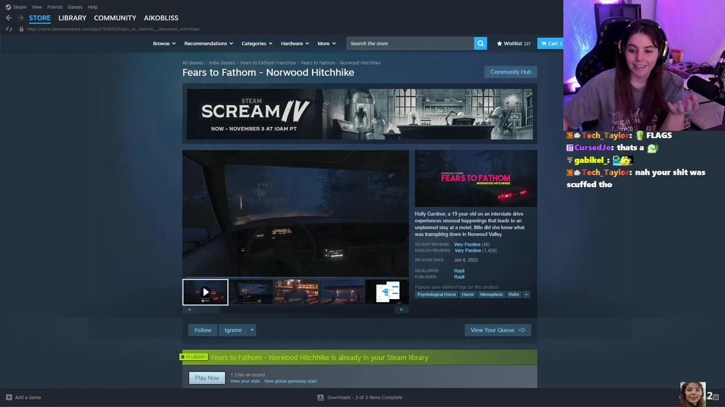
Task: Select the gas station screenshot thumbnail
Action: pyautogui.click(x=342, y=292)
